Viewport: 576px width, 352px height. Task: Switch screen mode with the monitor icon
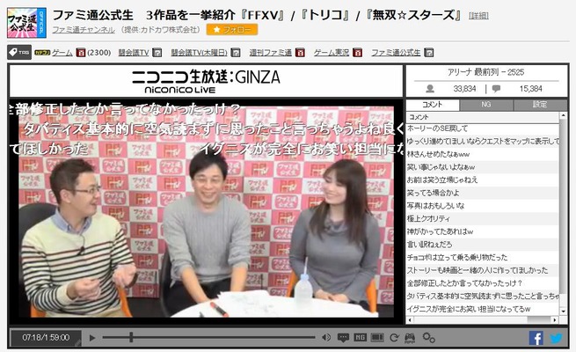coord(377,337)
